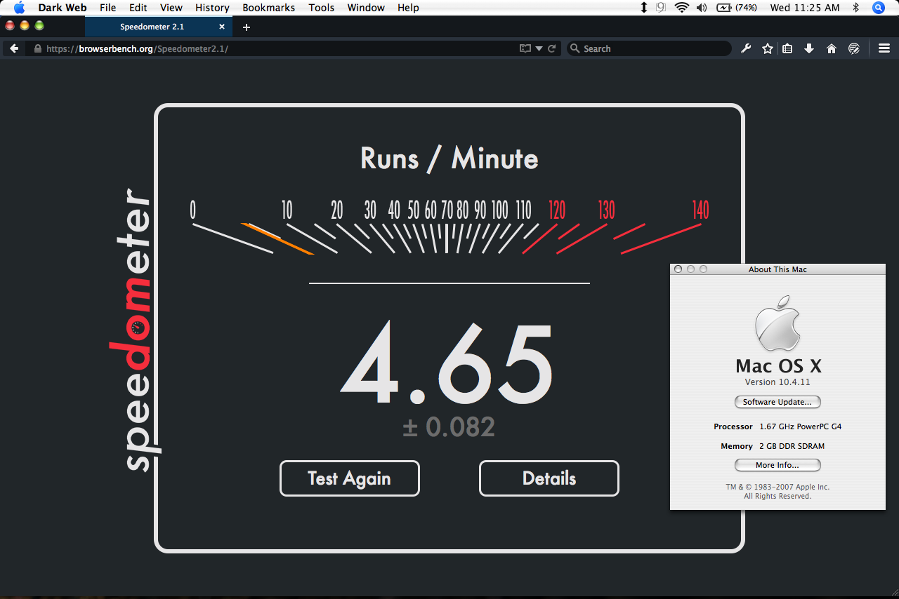Click the Test Again button

(350, 478)
